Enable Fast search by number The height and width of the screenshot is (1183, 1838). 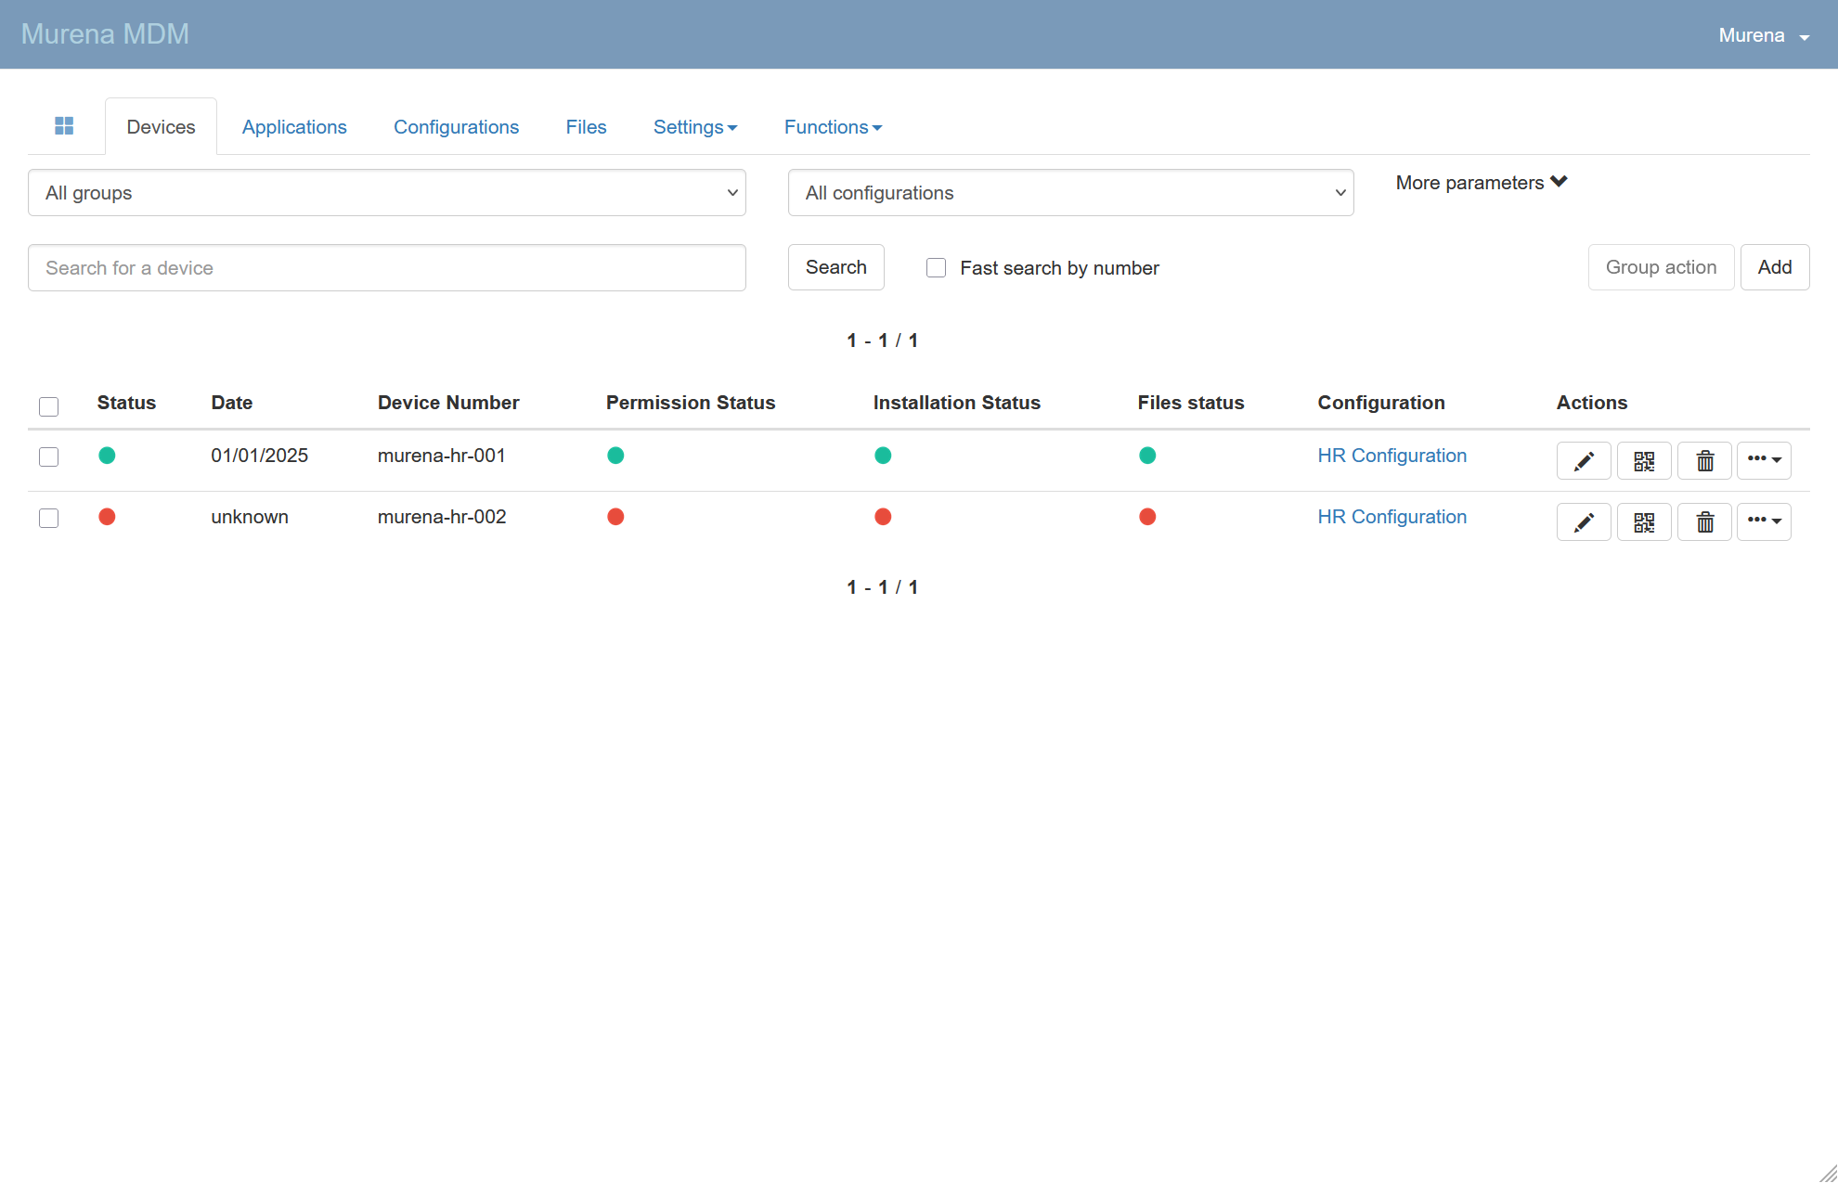tap(936, 268)
